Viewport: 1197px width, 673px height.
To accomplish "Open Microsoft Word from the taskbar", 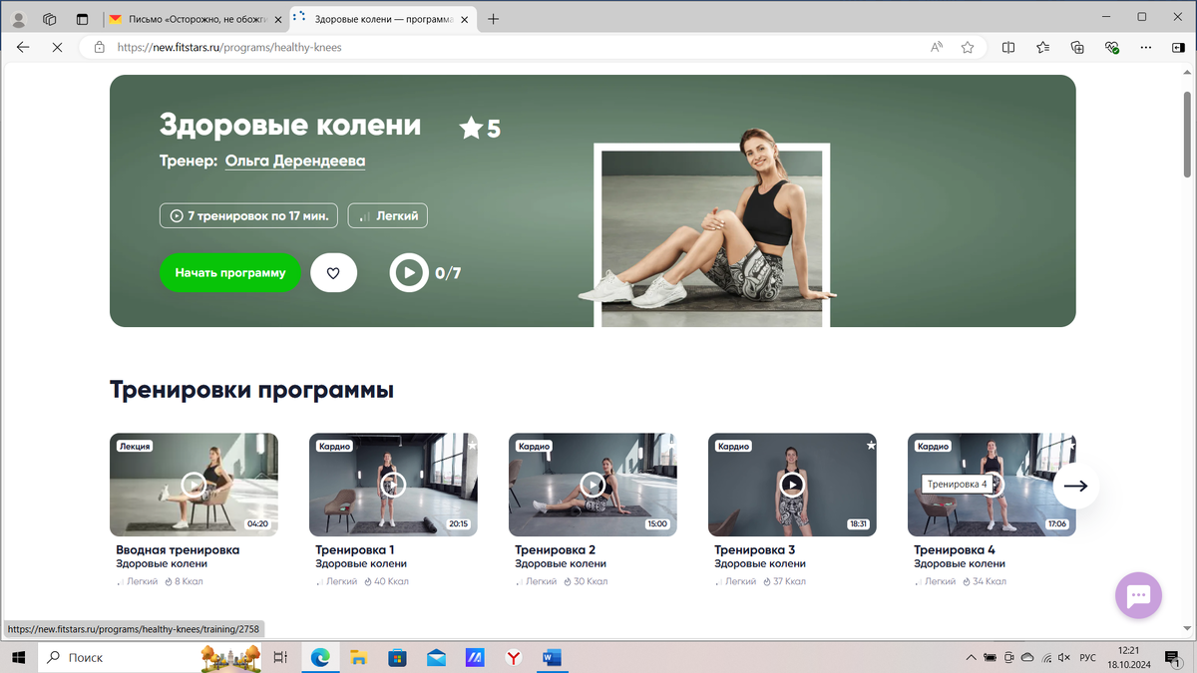I will click(x=553, y=657).
